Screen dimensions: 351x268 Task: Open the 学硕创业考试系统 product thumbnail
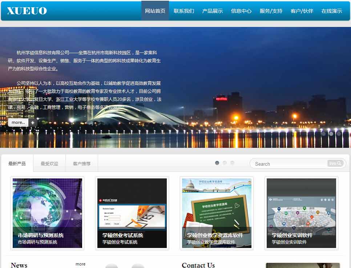click(132, 213)
